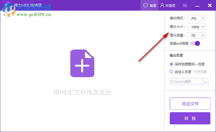This screenshot has height=132, width=216.
Task: Click the 添加文件 button
Action: [x=190, y=104]
